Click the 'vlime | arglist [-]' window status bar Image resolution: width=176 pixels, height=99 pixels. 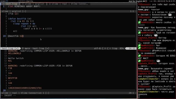click(x=68, y=11)
